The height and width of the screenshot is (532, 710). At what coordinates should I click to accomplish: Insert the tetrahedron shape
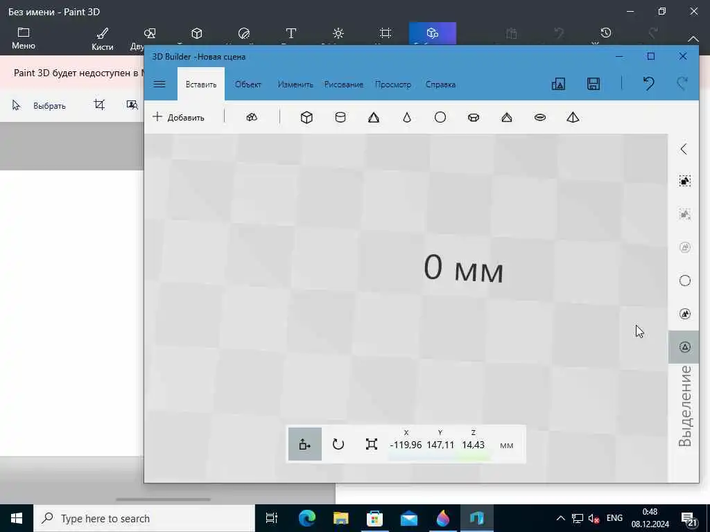point(573,118)
